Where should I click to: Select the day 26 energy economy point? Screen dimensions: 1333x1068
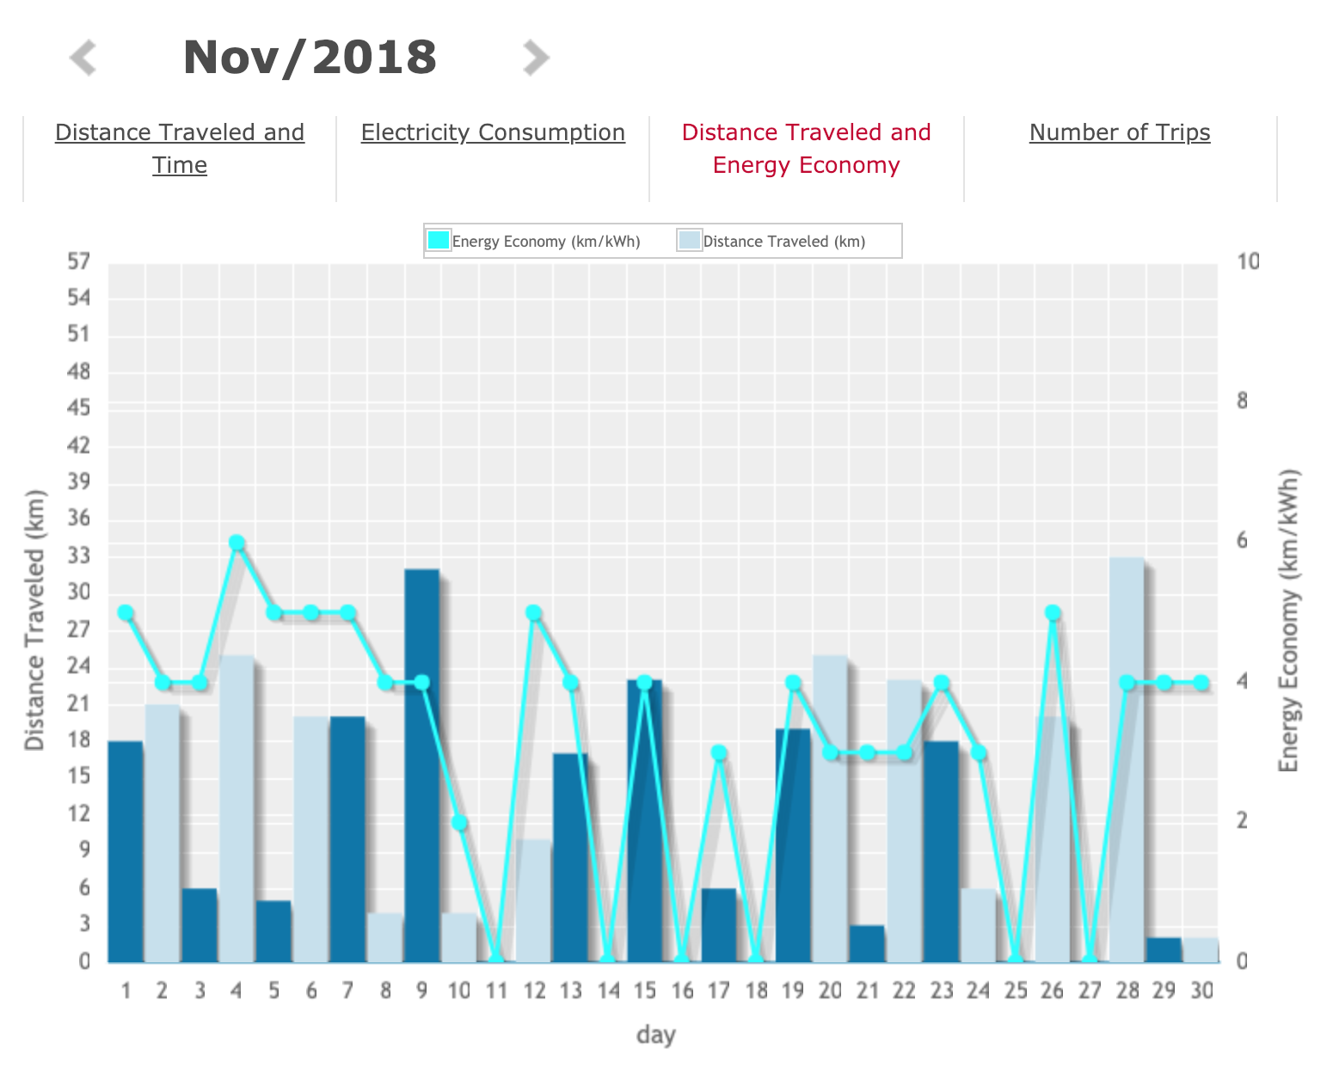point(1053,613)
